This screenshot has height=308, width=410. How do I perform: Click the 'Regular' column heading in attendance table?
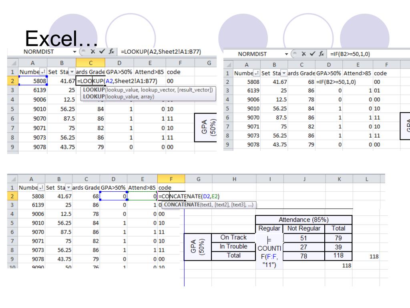269,228
